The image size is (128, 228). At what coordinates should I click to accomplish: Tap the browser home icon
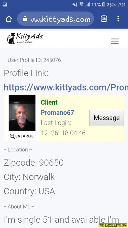[9, 19]
